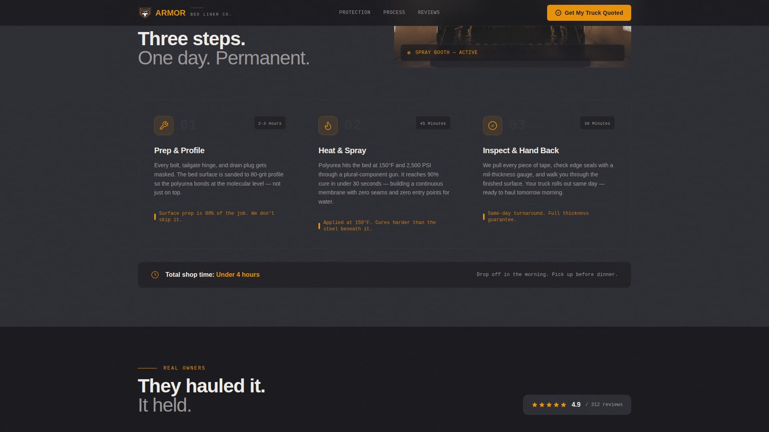Viewport: 769px width, 432px height.
Task: Toggle the SPRAY BOOTH — ACTIVE status dot
Action: (409, 52)
